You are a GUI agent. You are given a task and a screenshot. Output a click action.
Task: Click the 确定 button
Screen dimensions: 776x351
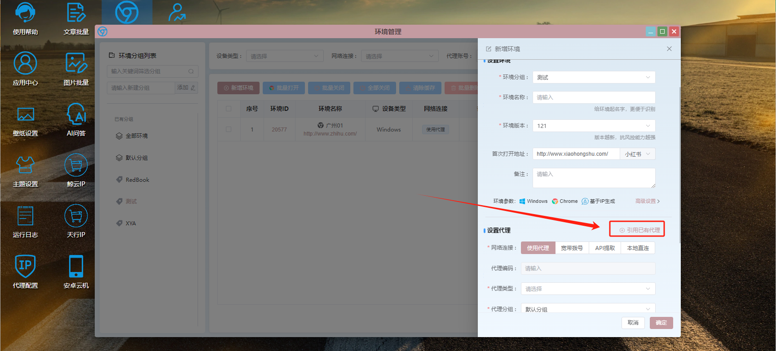pyautogui.click(x=661, y=323)
